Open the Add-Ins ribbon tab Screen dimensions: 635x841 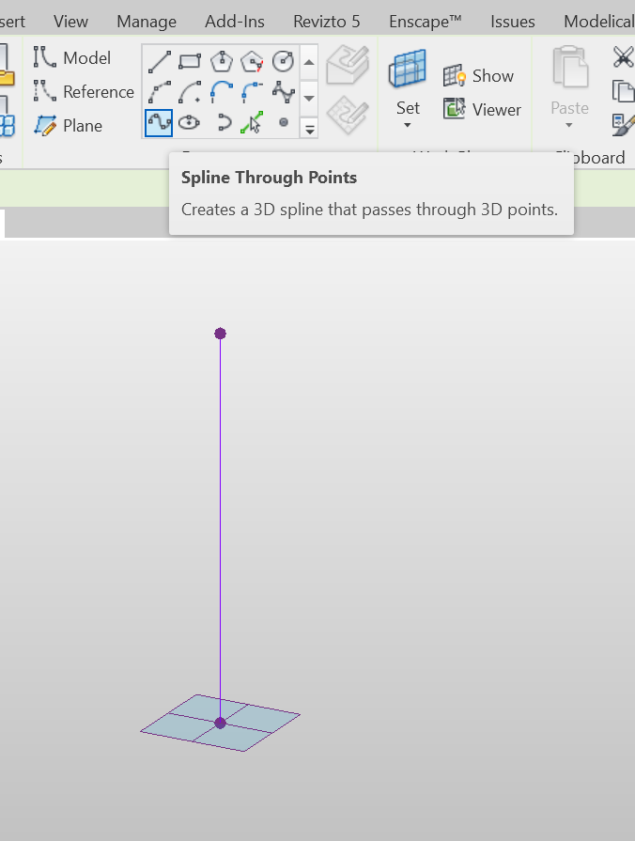pyautogui.click(x=235, y=22)
